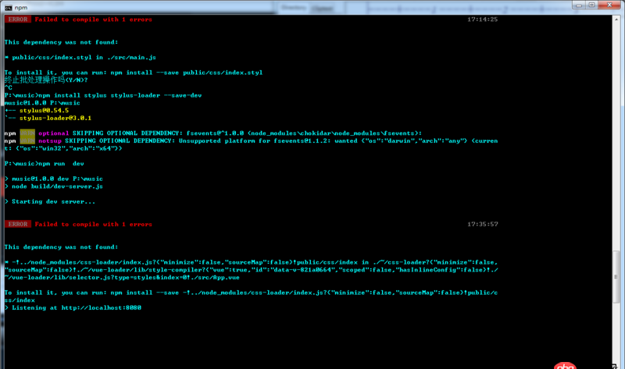The width and height of the screenshot is (625, 369).
Task: Select the line 'public/css/index.styl in ./src/main.js'
Action: click(x=84, y=57)
